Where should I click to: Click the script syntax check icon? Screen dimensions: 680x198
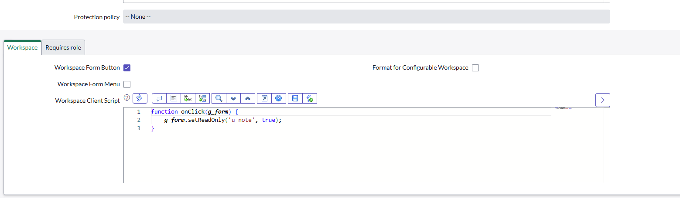click(309, 98)
